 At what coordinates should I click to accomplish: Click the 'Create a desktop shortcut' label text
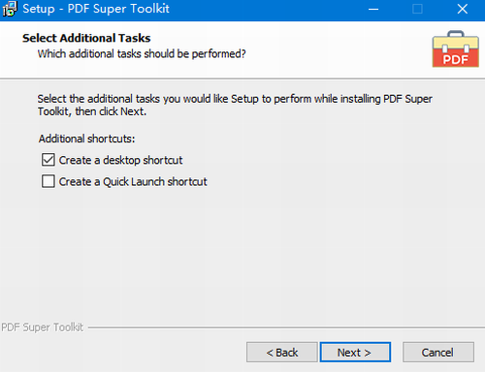(120, 160)
